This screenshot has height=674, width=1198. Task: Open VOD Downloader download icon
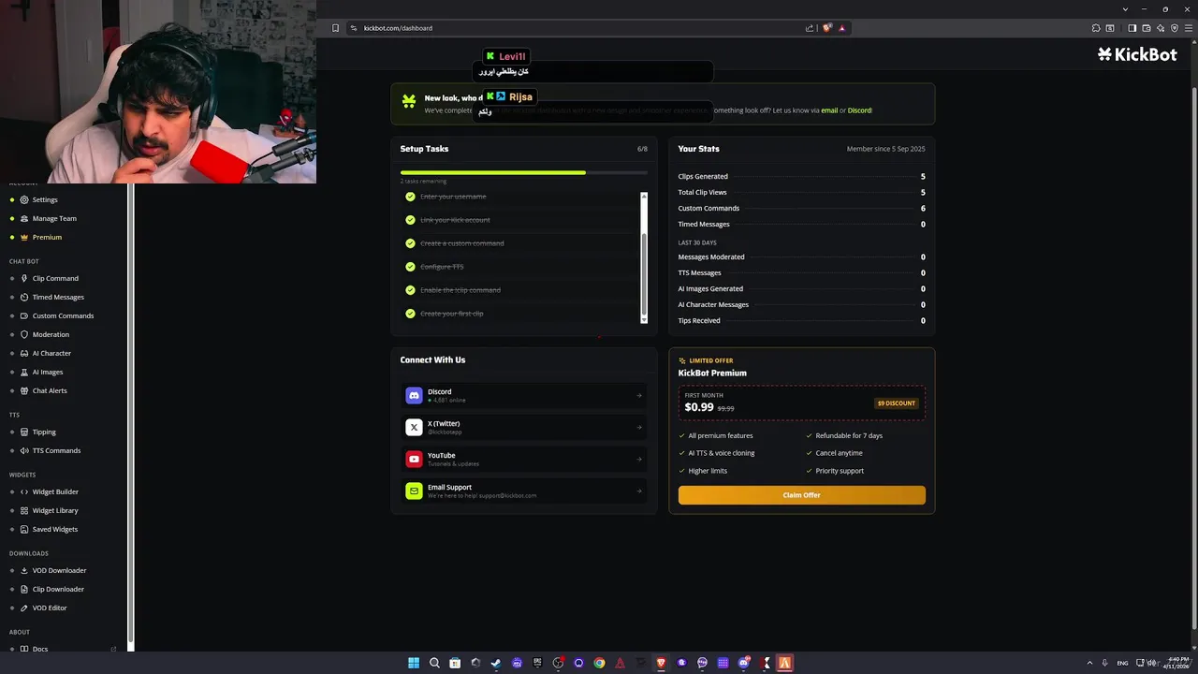[x=24, y=570]
